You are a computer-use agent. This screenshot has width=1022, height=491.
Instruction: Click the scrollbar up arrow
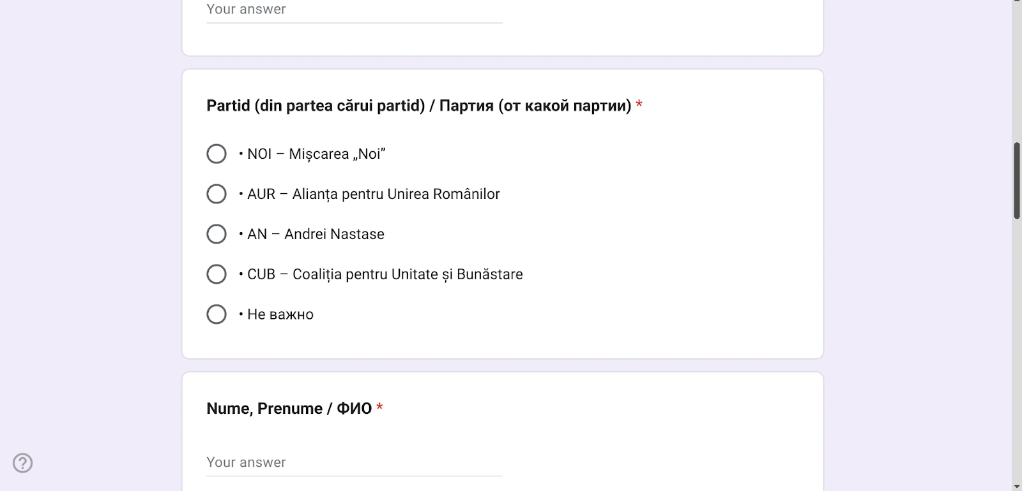[x=1016, y=3]
